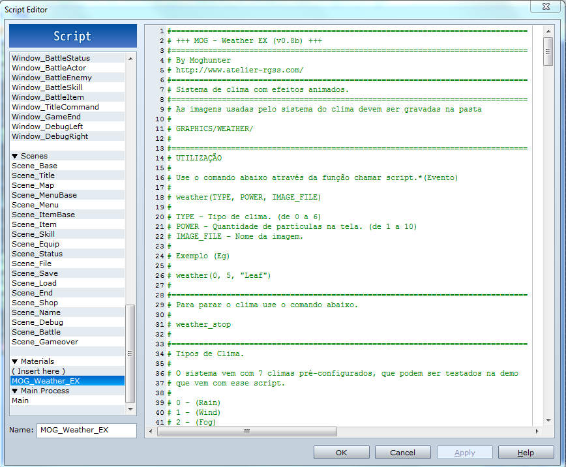Select the Main script under Main Process
This screenshot has height=467, width=566.
(x=21, y=400)
